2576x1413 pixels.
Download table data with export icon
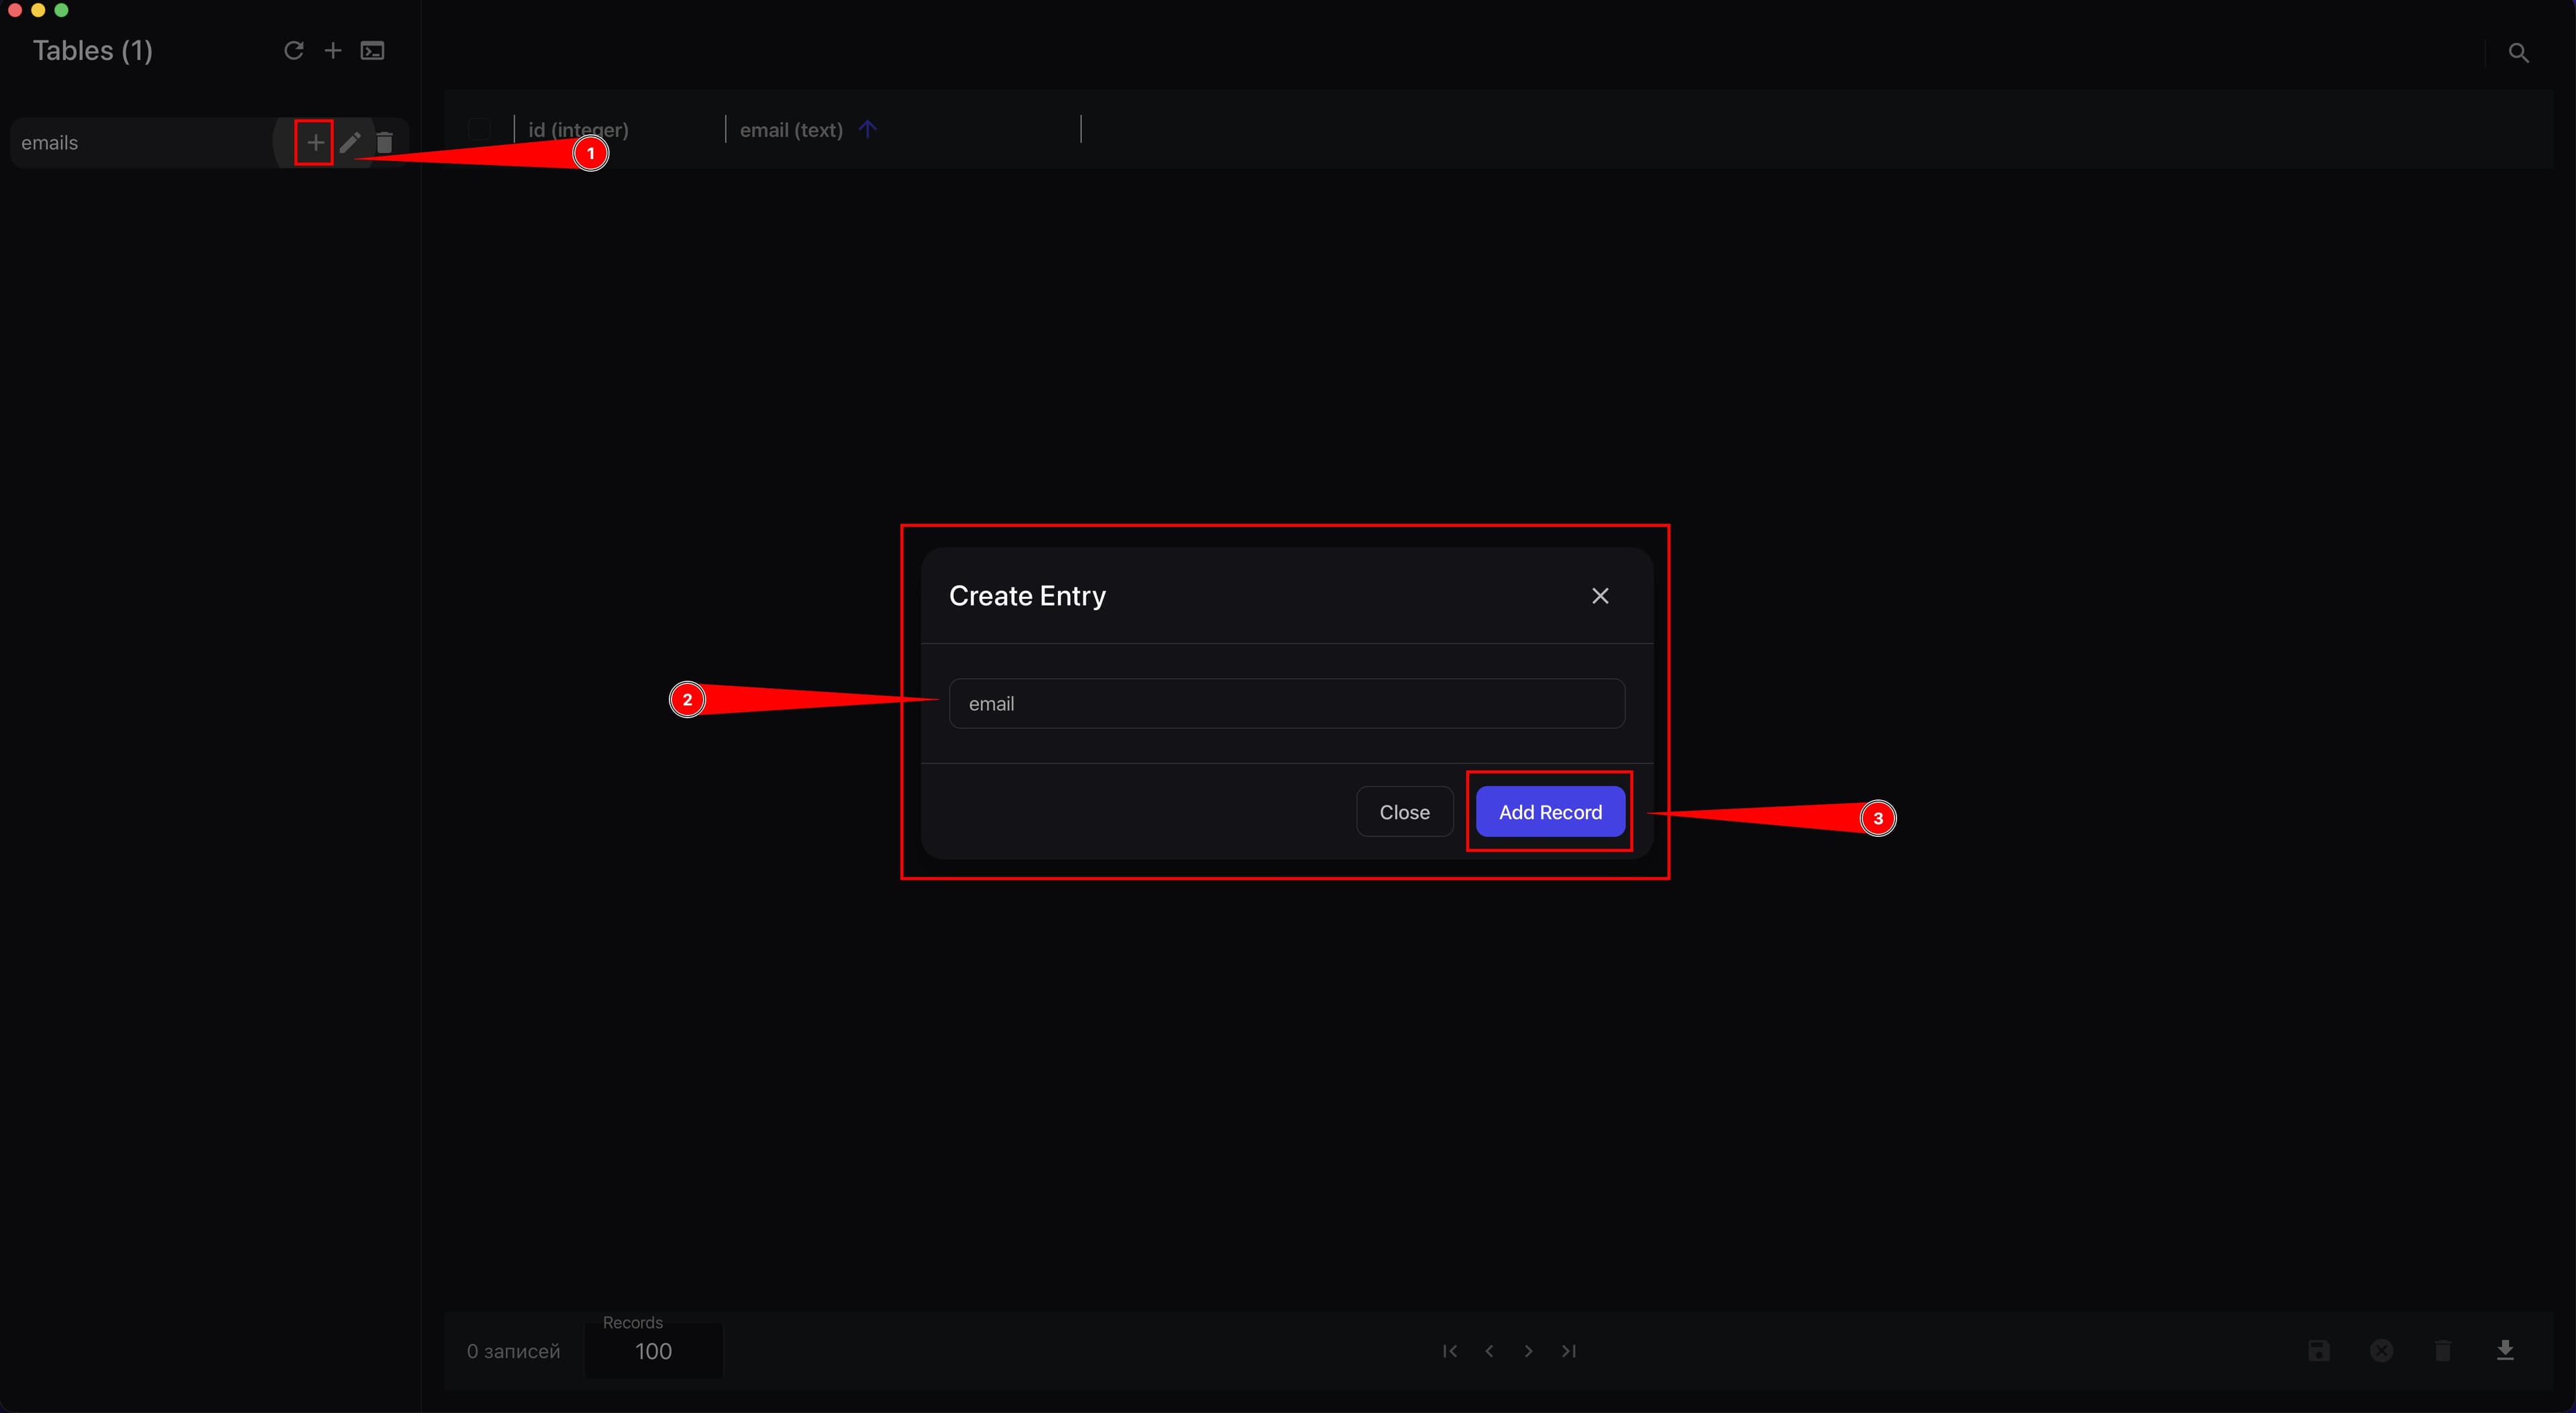[x=2505, y=1351]
